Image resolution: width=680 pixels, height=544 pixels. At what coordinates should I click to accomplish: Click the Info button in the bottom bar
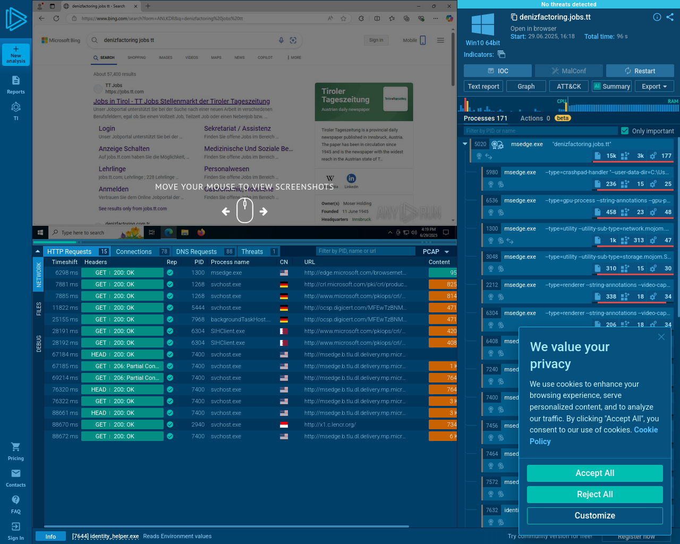pyautogui.click(x=50, y=537)
